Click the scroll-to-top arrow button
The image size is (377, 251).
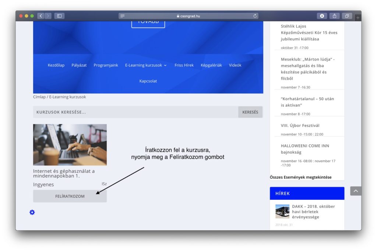coord(356,191)
